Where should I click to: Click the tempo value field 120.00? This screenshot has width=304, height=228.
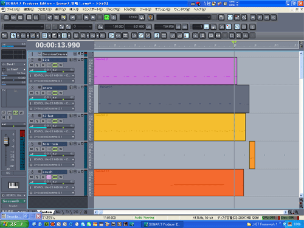tap(129, 17)
